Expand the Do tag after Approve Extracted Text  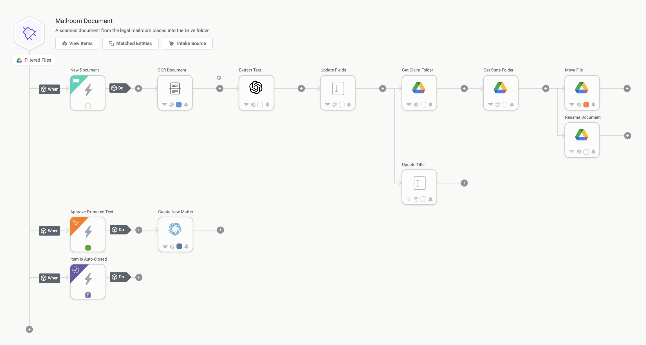(x=120, y=230)
